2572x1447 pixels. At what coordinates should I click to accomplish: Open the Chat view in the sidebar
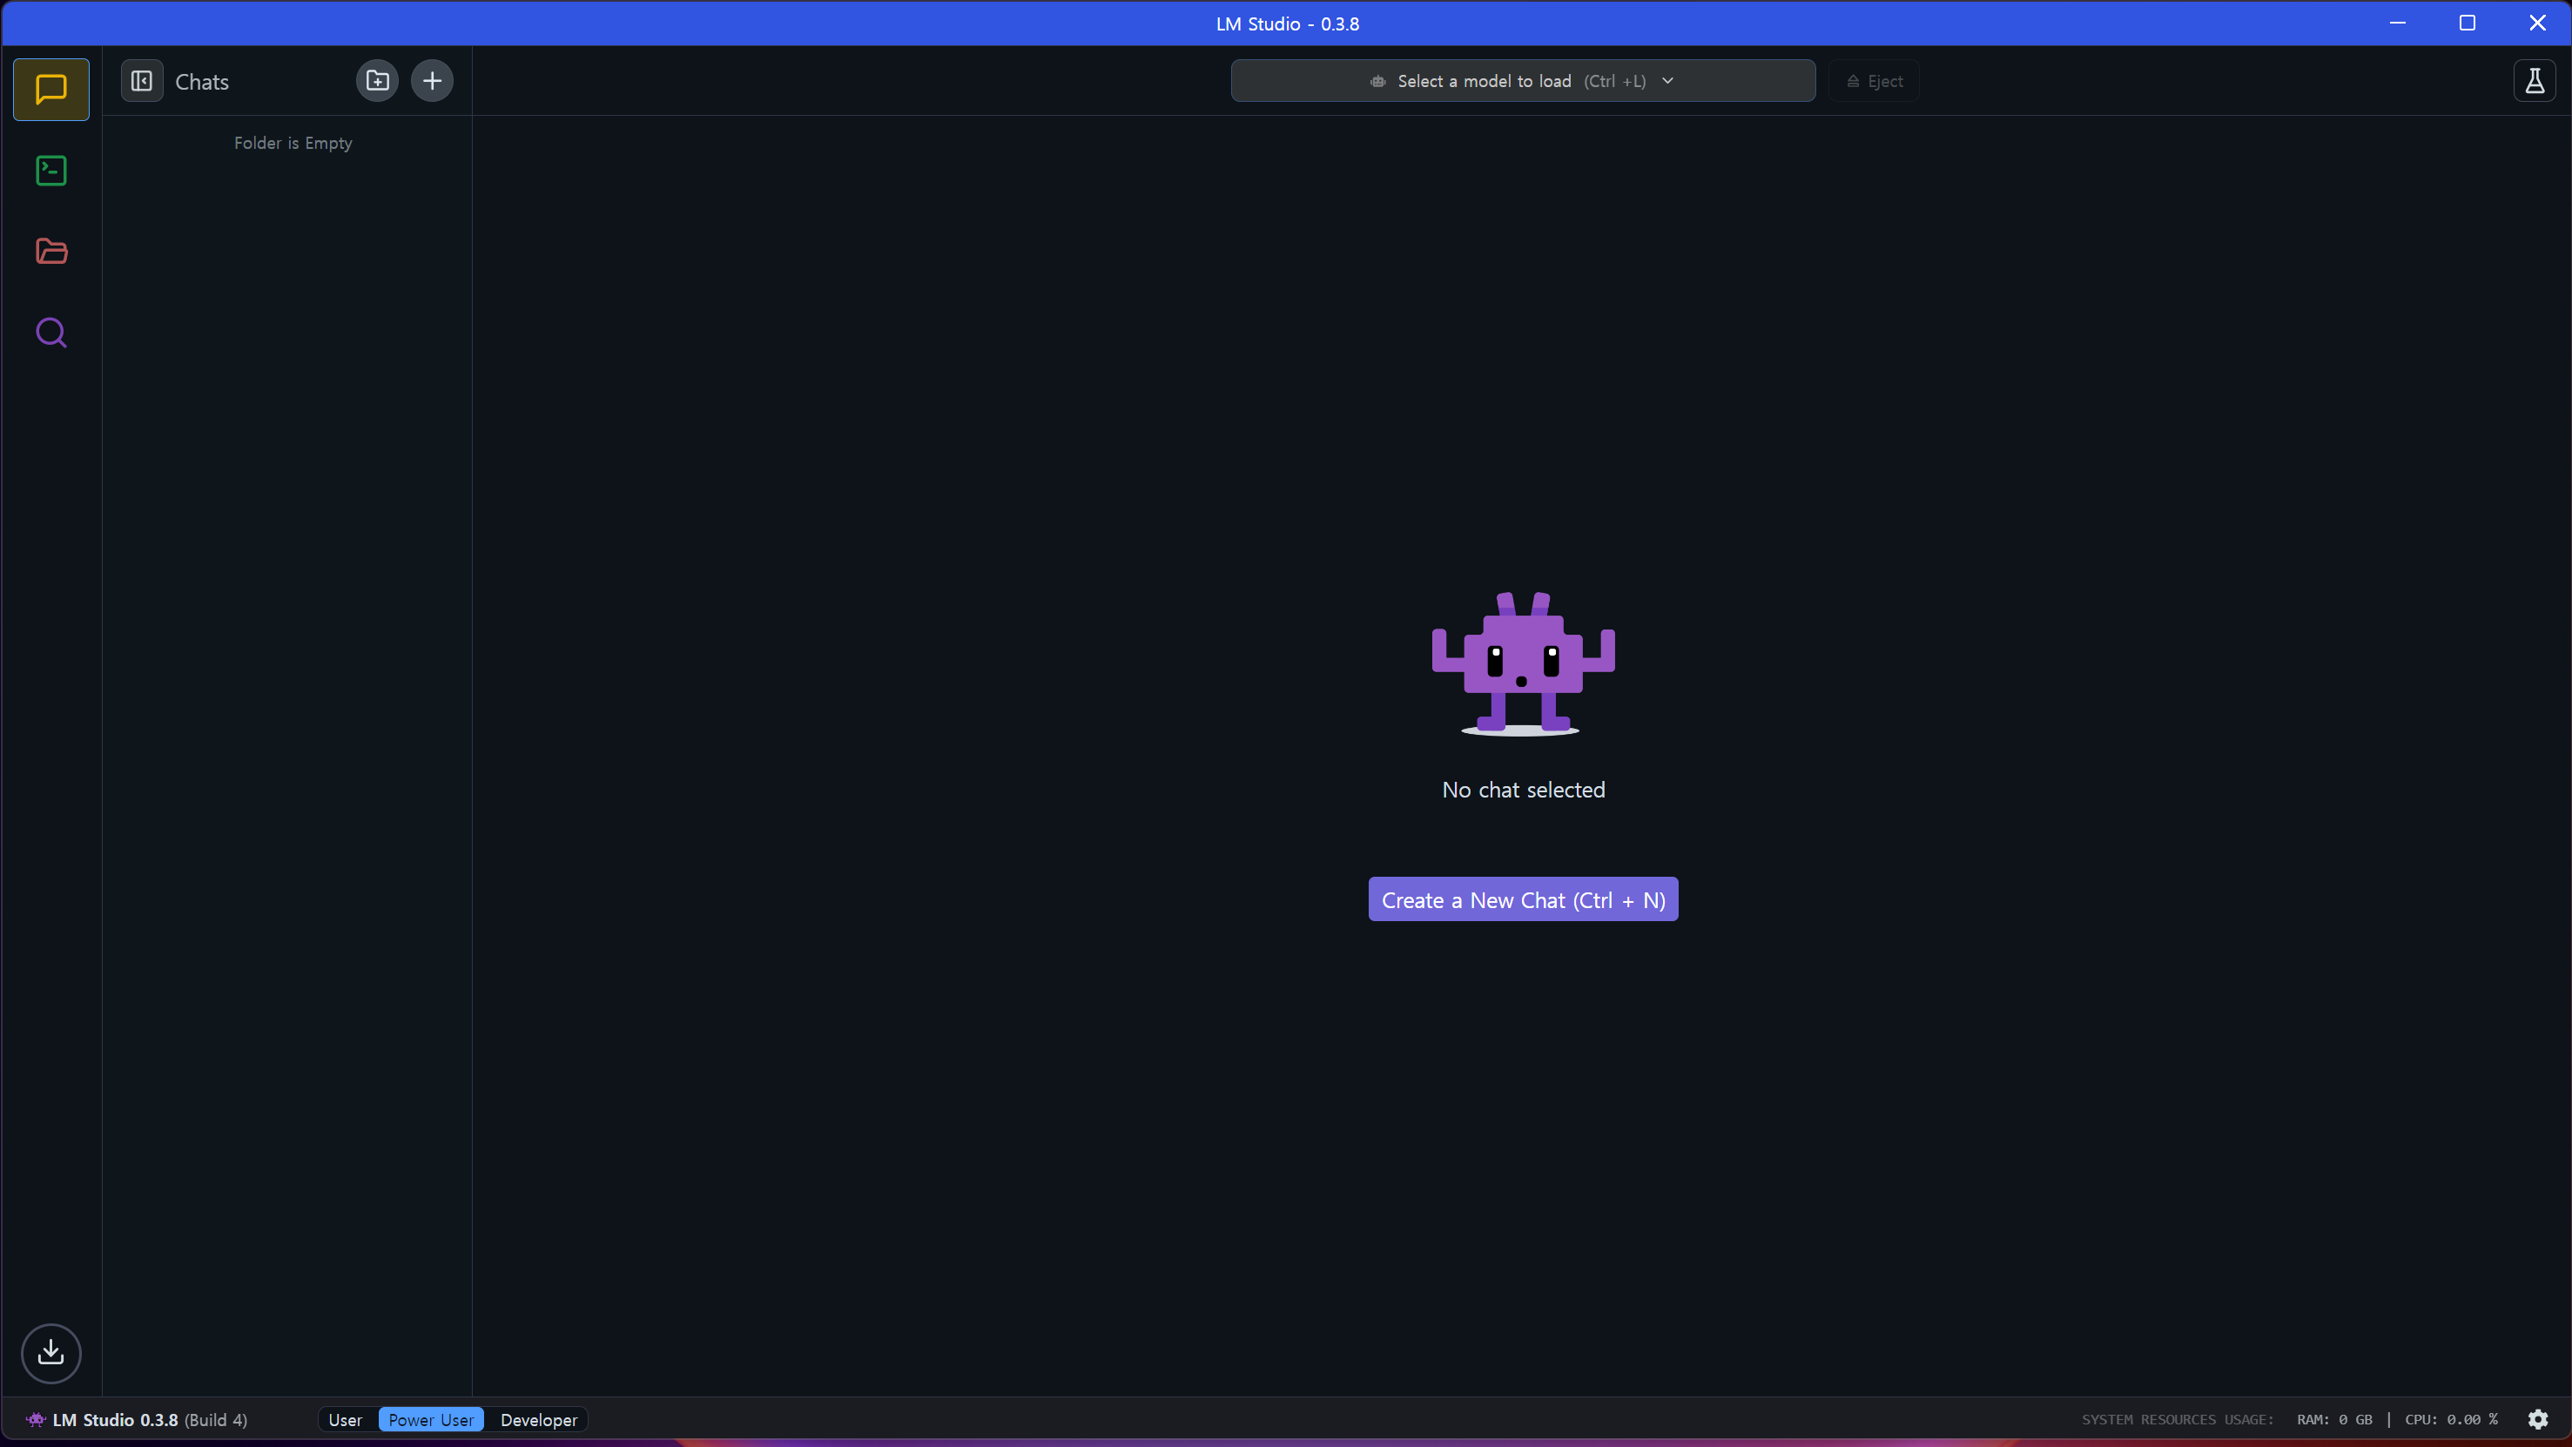point(50,90)
